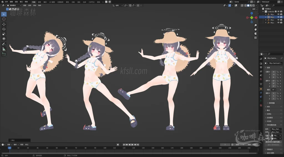Select the Box Select tool in toolbar

point(4,14)
